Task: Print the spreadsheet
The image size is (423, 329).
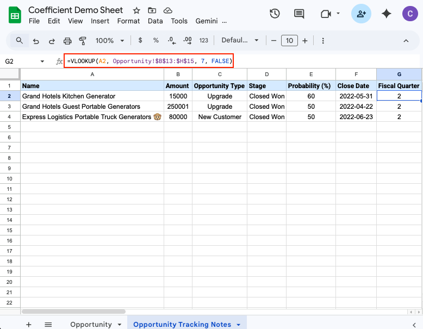Action: tap(67, 41)
